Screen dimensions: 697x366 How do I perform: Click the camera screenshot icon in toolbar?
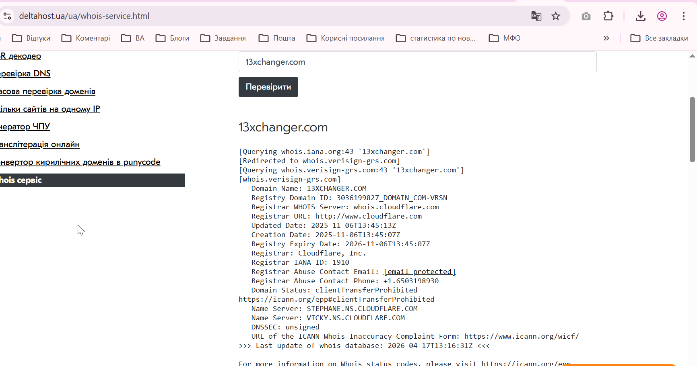[586, 16]
